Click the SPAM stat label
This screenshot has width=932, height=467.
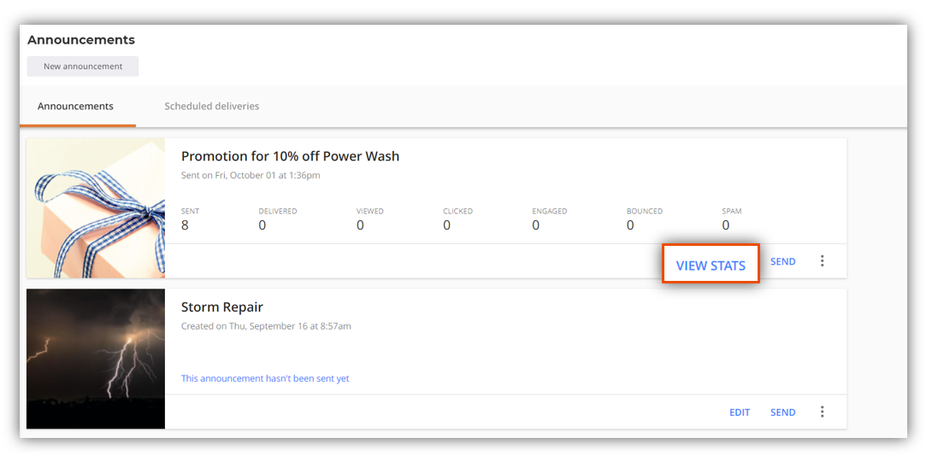point(732,211)
